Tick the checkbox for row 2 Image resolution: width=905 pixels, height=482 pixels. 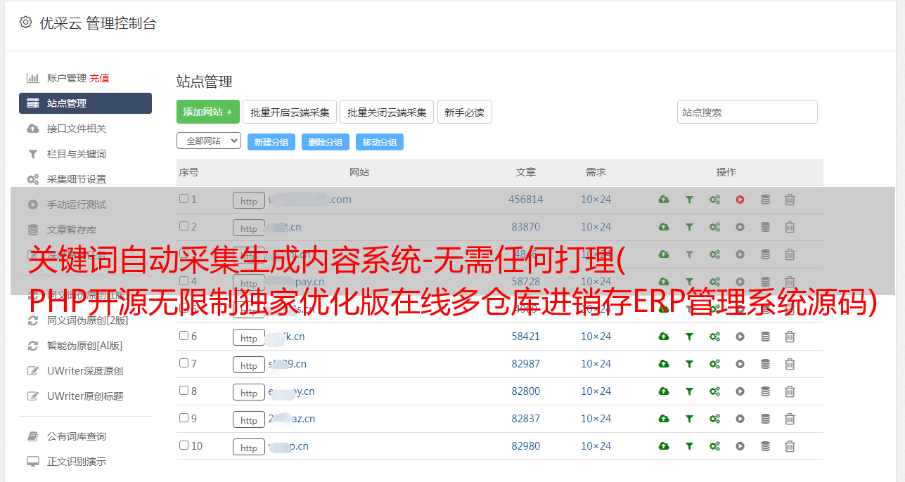pos(184,226)
